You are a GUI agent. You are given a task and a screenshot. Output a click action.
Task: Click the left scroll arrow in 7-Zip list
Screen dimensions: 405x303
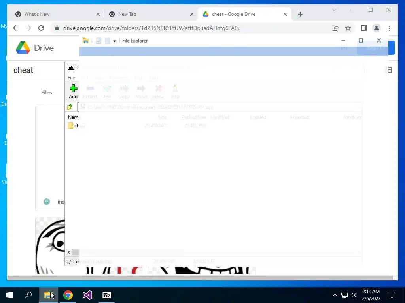69,252
